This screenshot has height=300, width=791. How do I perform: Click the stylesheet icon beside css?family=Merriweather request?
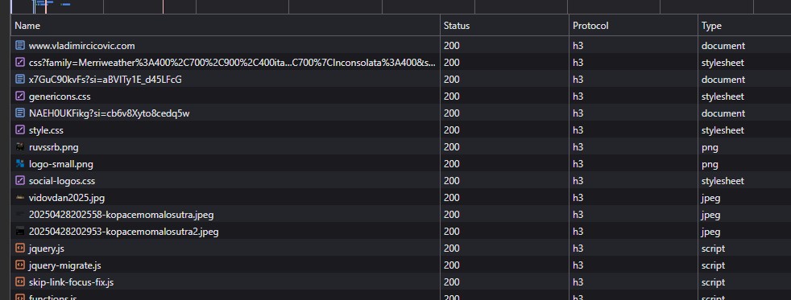click(20, 63)
